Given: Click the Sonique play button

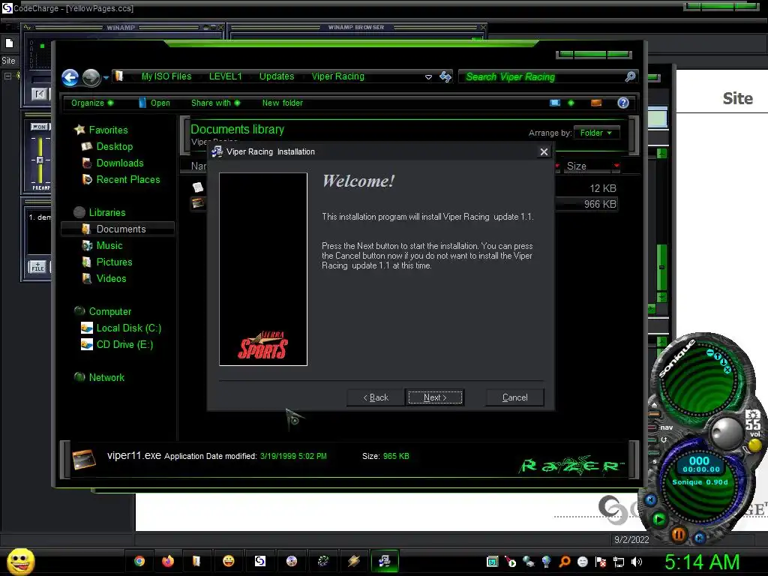Looking at the screenshot, I should (659, 519).
